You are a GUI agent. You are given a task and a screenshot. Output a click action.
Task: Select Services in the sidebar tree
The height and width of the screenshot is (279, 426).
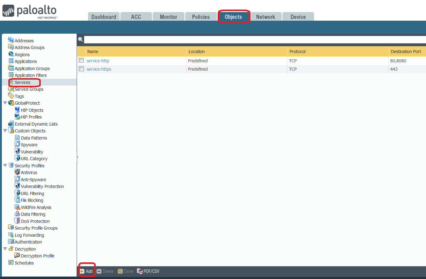[23, 82]
